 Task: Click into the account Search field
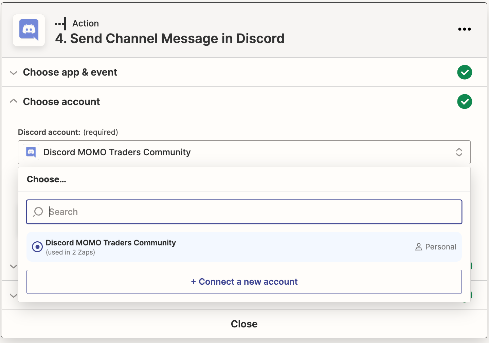click(244, 212)
